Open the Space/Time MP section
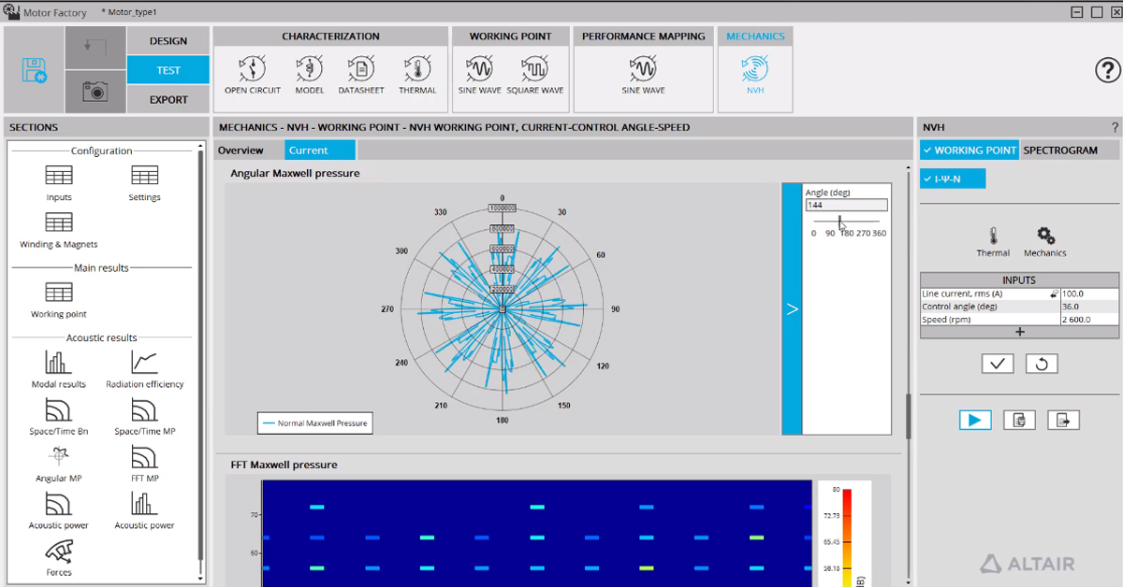This screenshot has height=587, width=1123. 144,417
